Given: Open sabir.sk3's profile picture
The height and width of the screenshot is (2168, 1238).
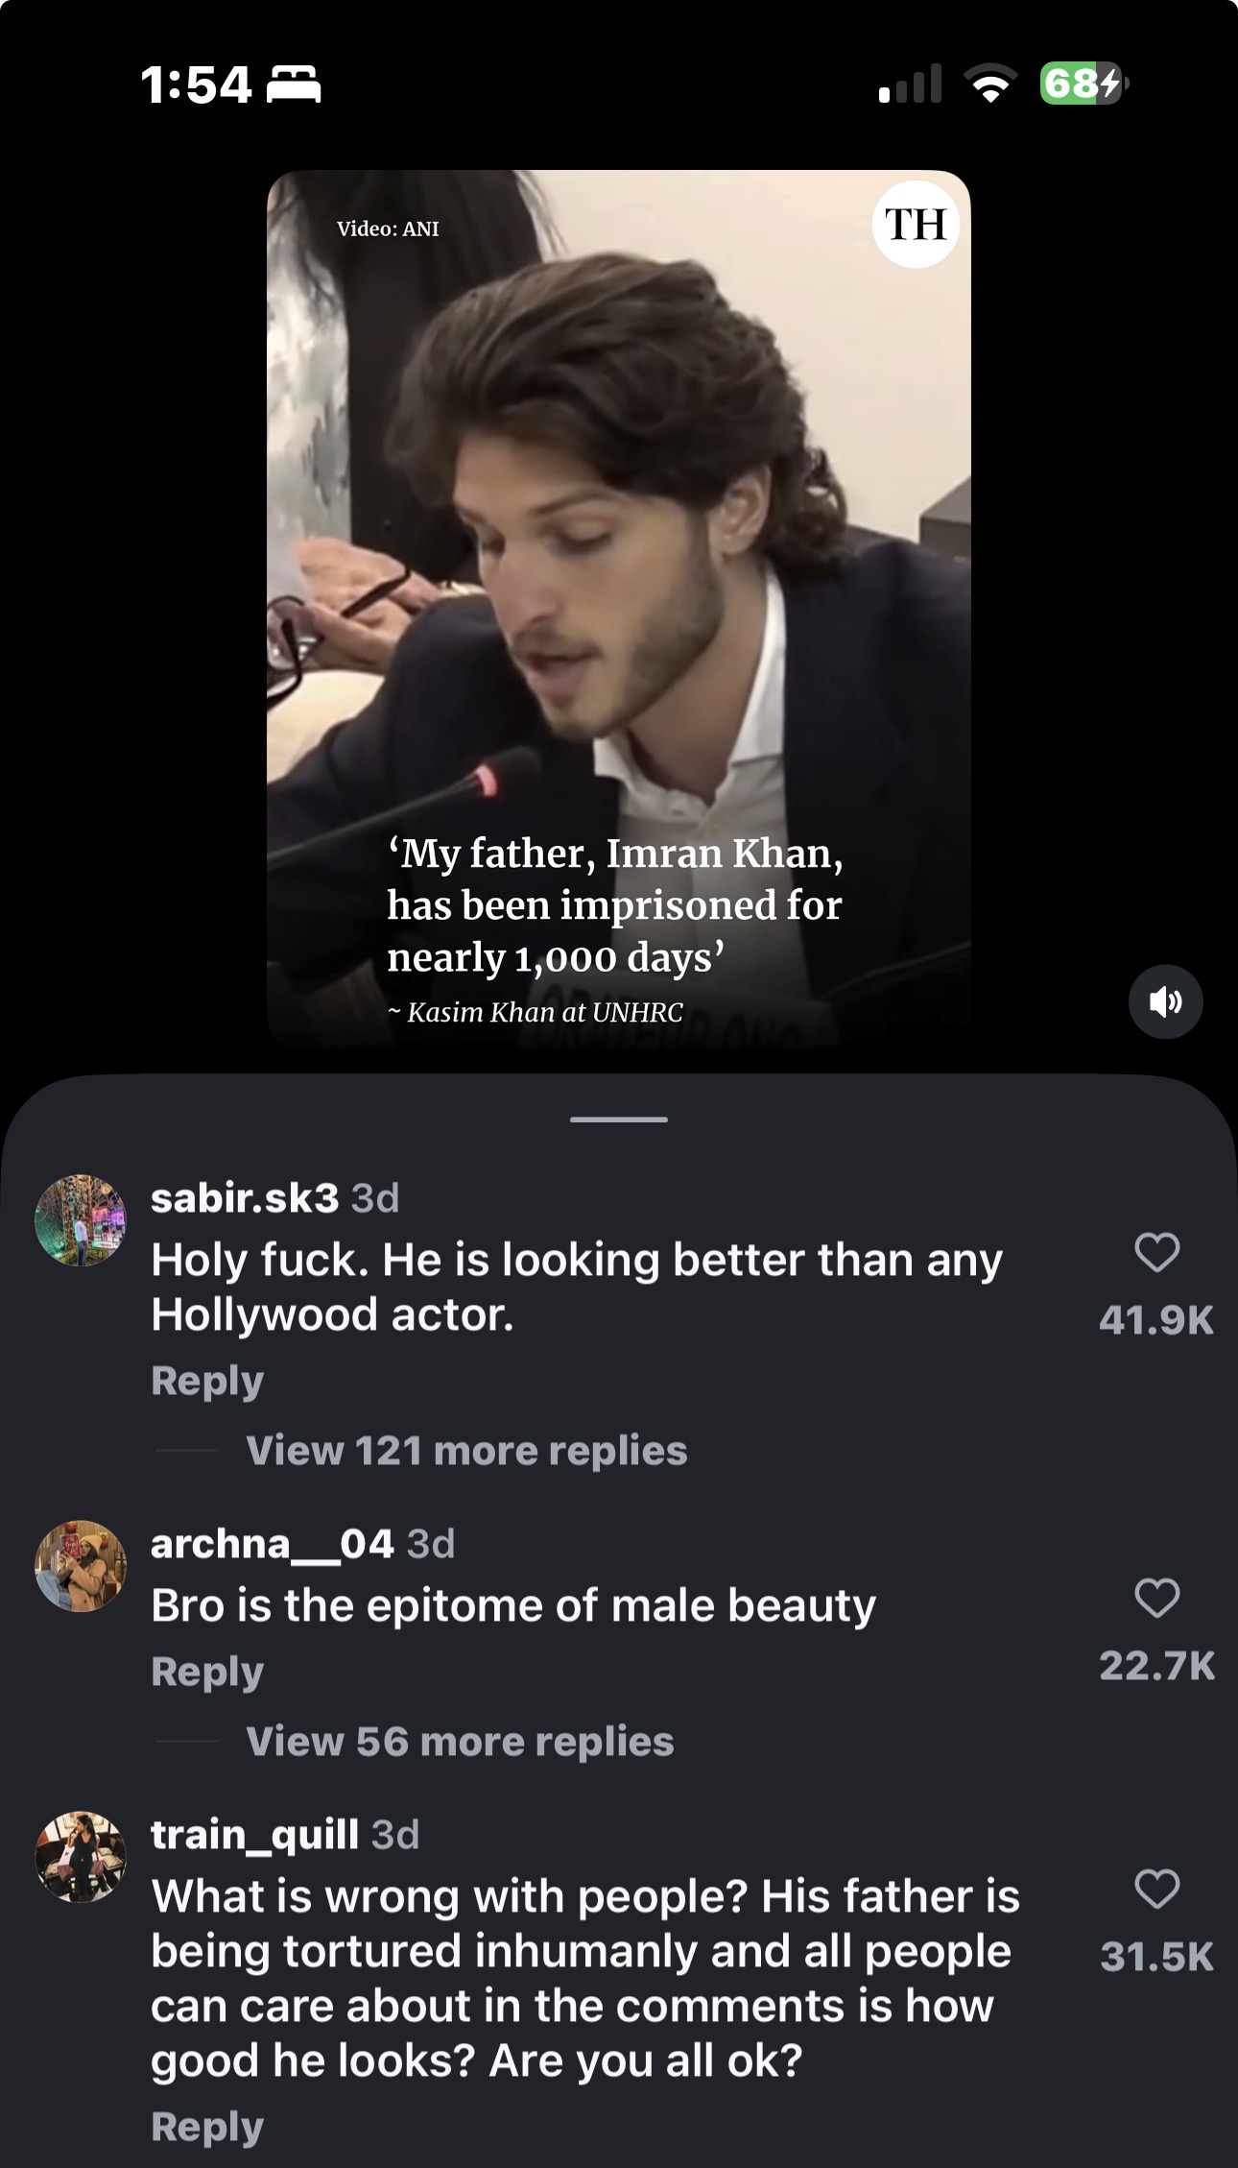Looking at the screenshot, I should (x=81, y=1220).
